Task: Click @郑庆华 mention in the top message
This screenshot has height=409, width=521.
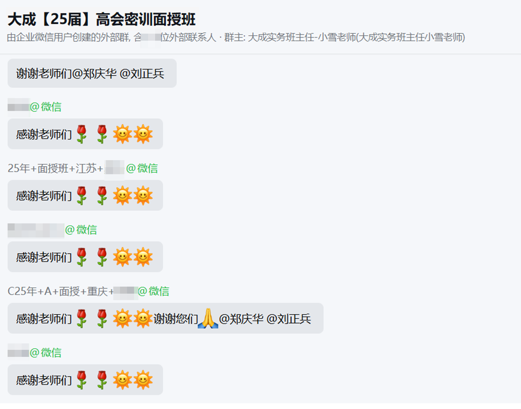Action: point(94,73)
